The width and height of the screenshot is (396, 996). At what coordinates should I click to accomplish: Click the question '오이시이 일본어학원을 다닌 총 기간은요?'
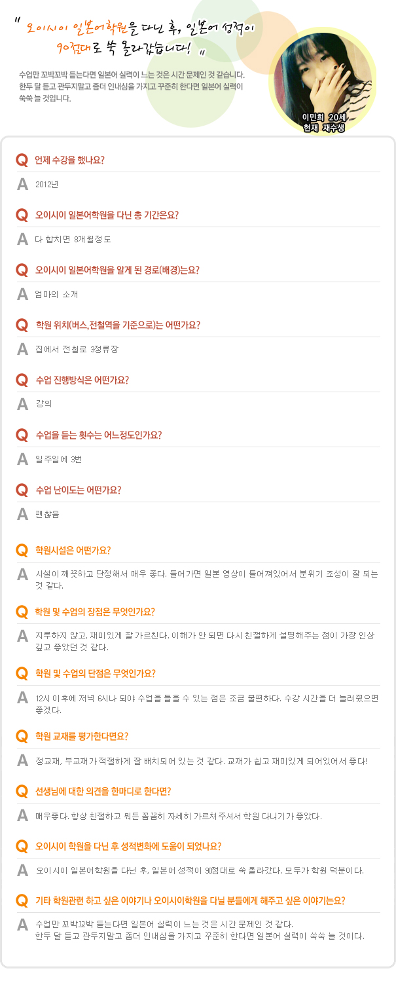coord(107,215)
